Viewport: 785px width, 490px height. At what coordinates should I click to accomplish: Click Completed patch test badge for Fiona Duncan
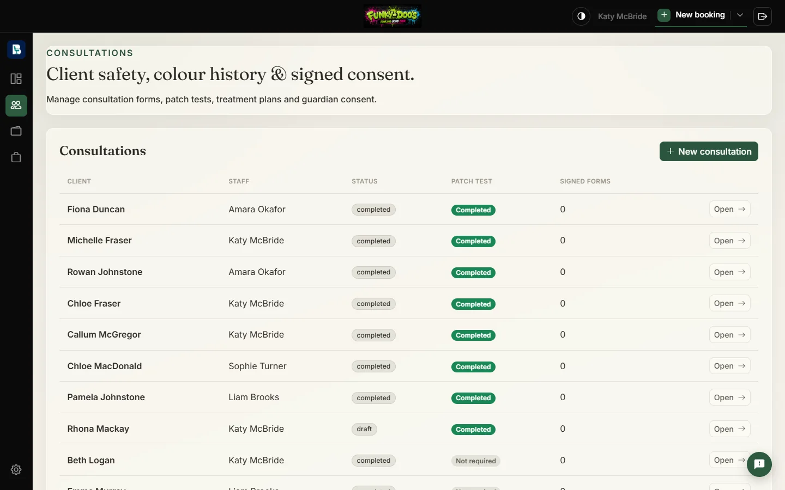coord(473,210)
